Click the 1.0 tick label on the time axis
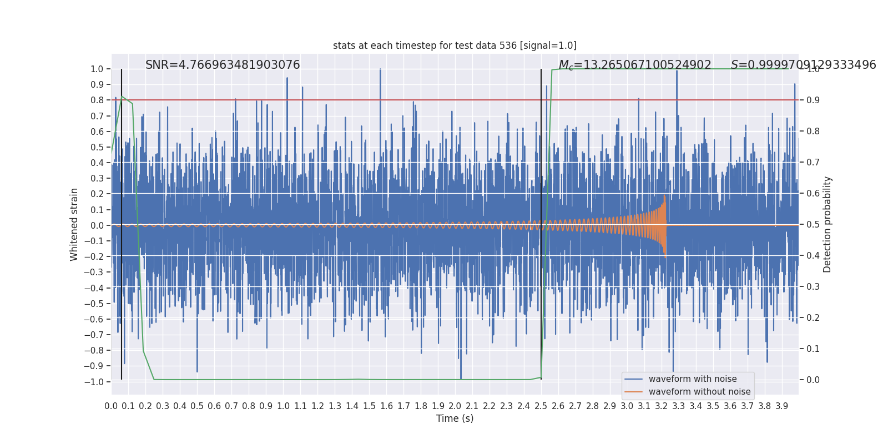Screen dimensions: 888x444 tap(283, 406)
